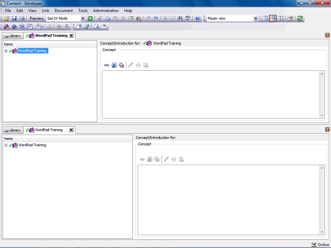The image size is (331, 248).
Task: Select horizontal split layout button
Action: [x=273, y=19]
